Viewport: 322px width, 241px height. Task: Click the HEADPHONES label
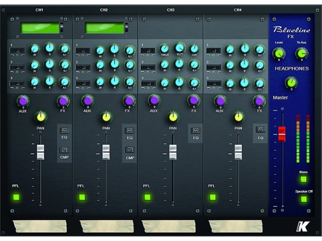pos(292,69)
